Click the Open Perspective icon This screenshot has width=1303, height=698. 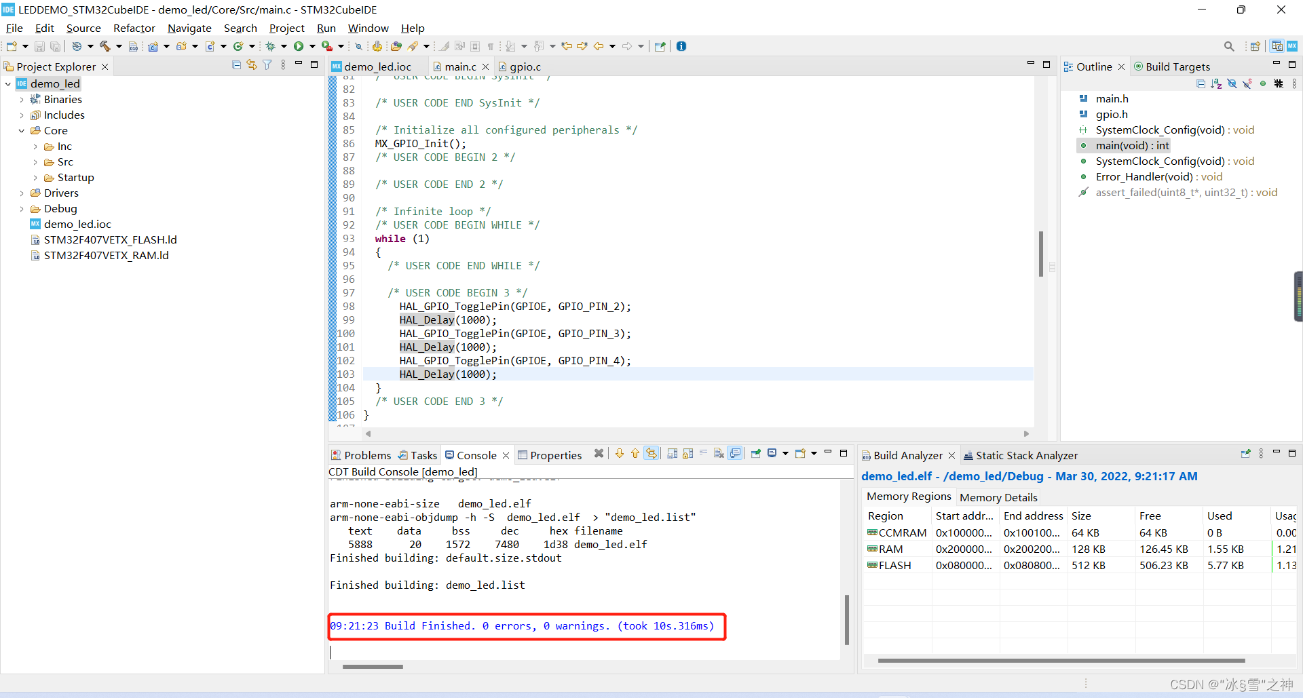[1255, 46]
